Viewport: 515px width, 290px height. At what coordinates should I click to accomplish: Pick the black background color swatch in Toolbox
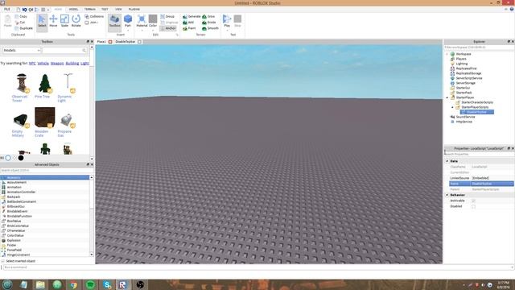[x=21, y=158]
